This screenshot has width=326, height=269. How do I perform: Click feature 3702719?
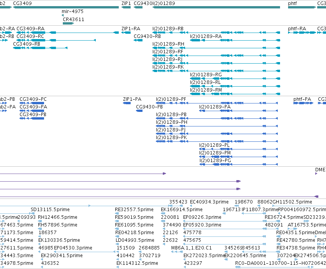click(149, 256)
